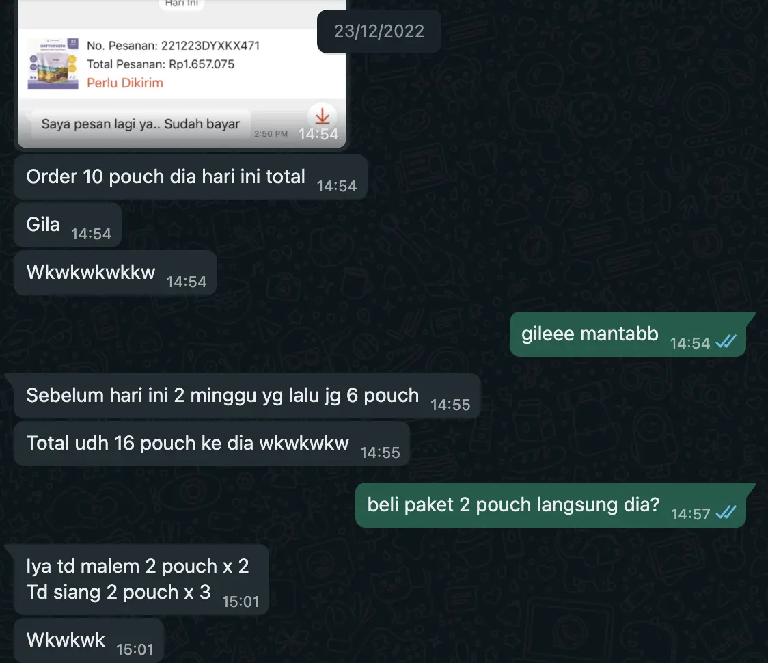Select the 'Order 10 pouch dia hari ini total' message

191,178
